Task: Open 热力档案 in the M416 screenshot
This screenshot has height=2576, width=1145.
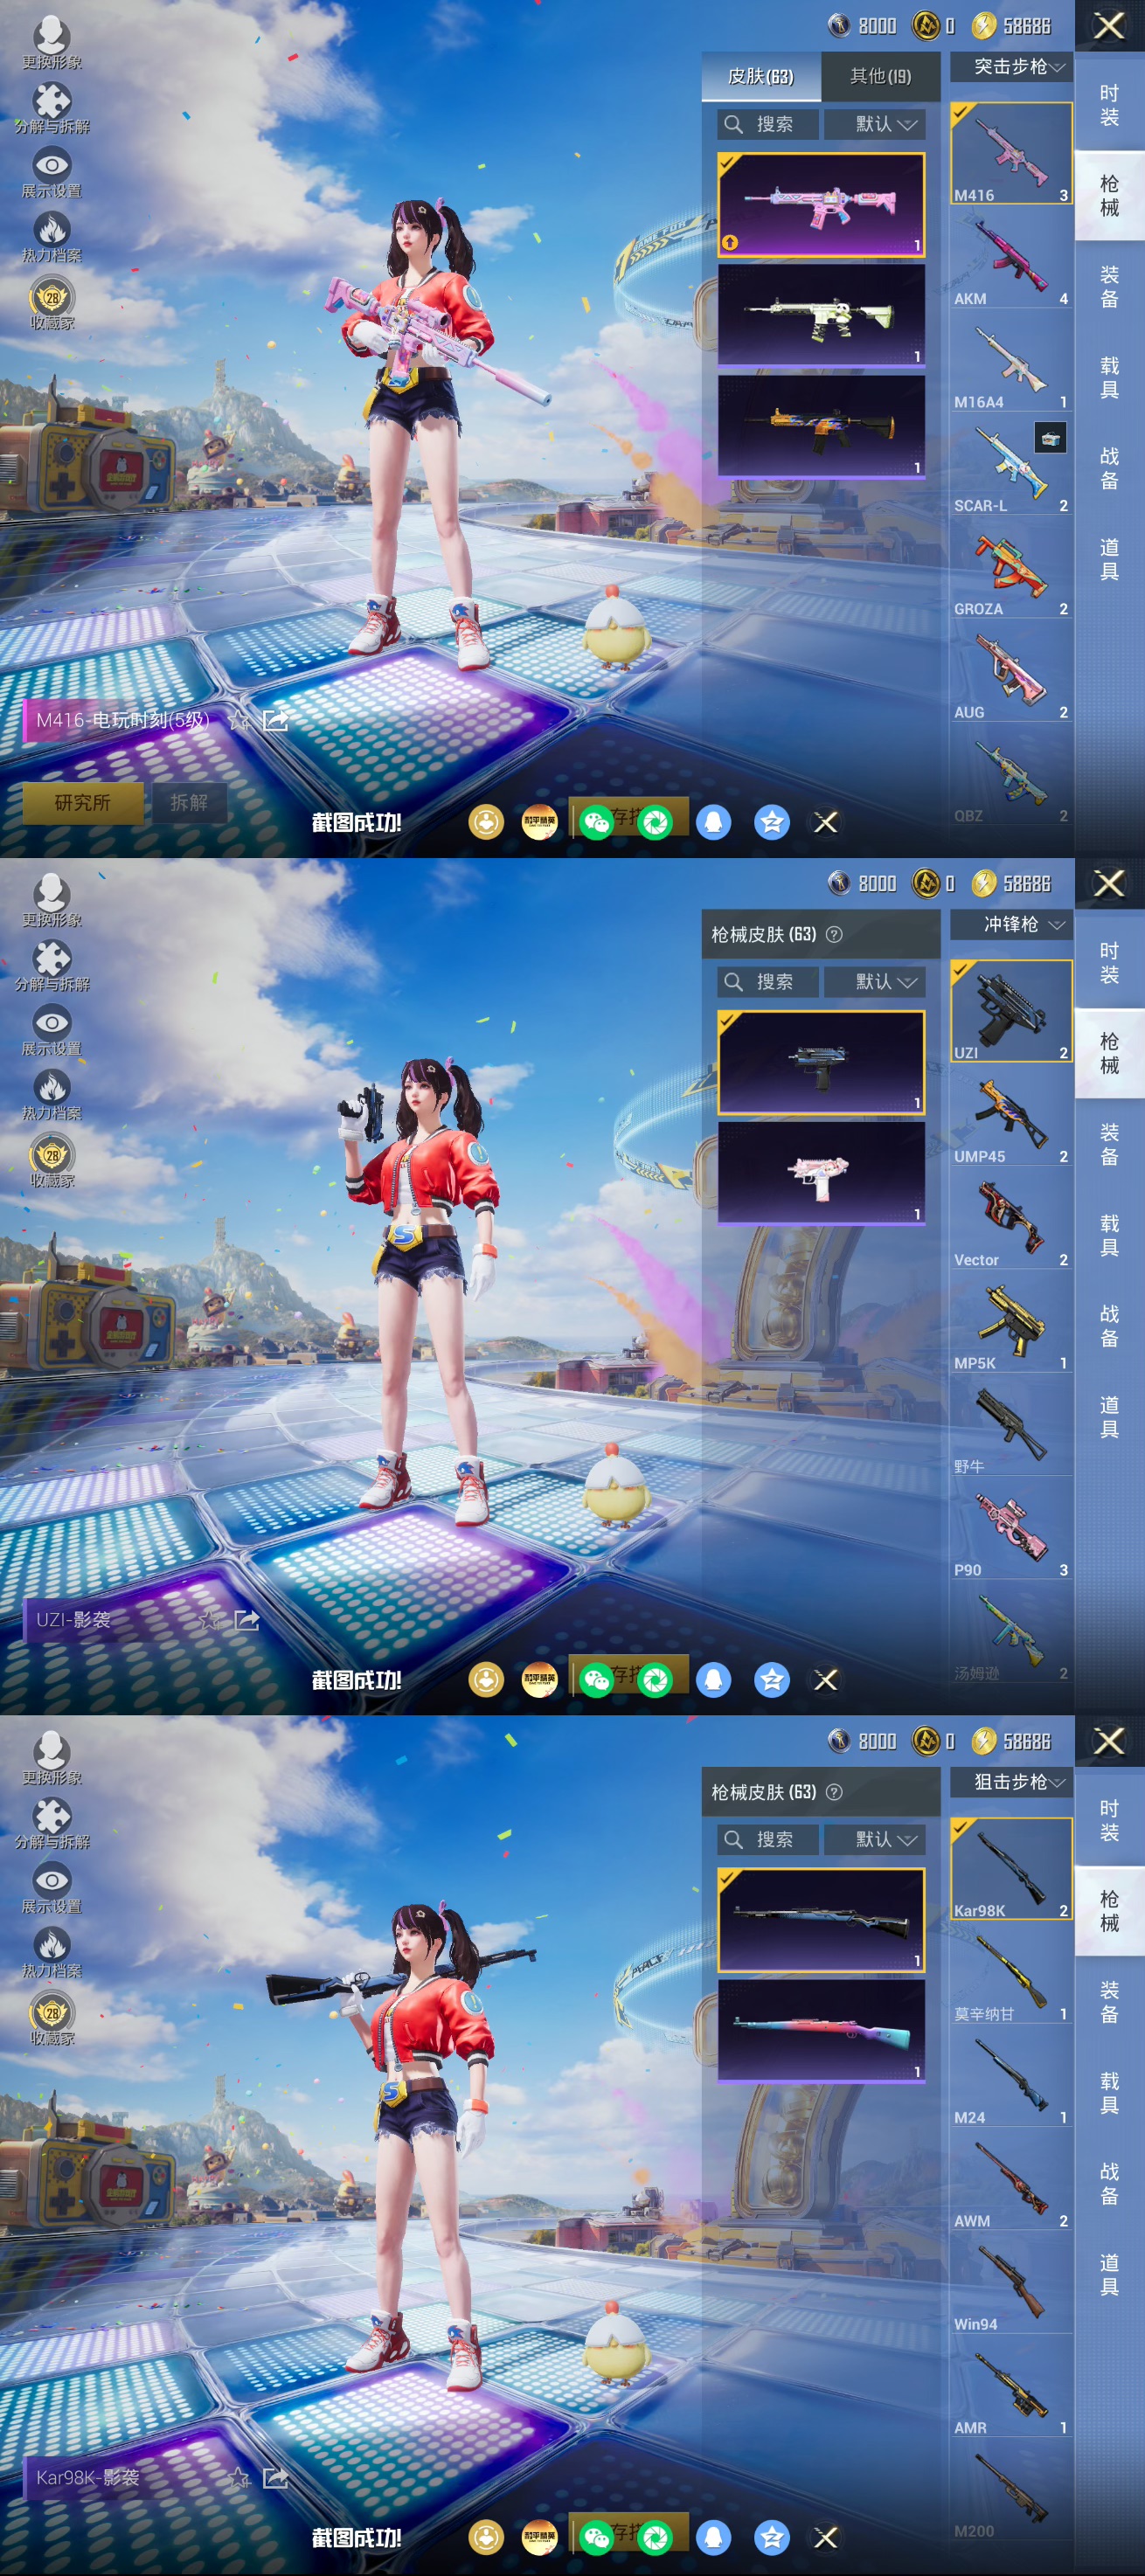Action: coord(52,237)
